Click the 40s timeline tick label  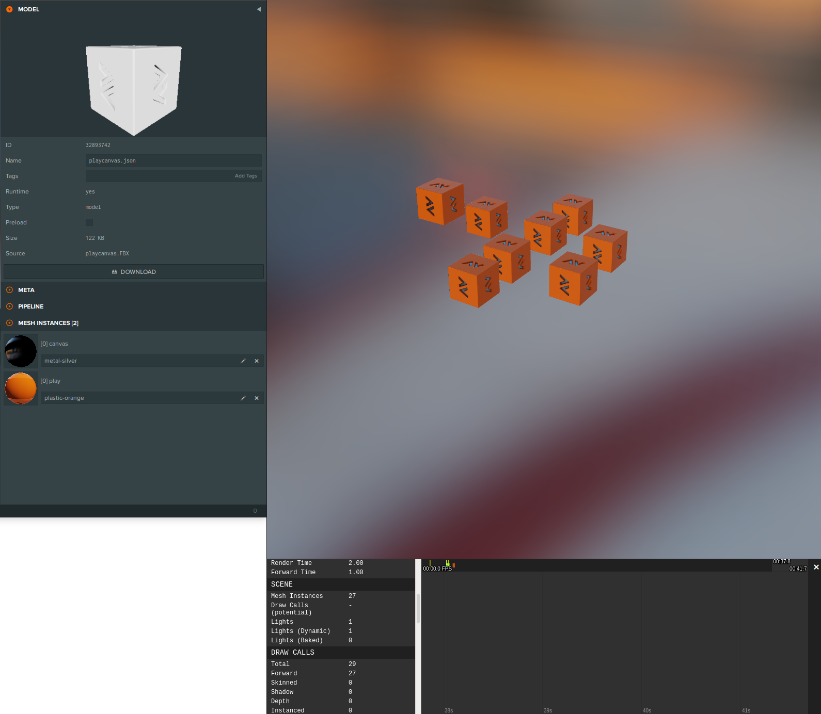(647, 710)
